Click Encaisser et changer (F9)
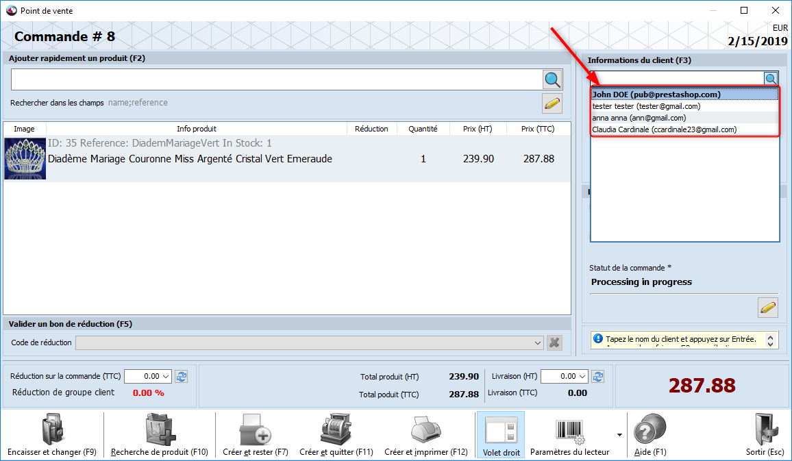 coord(52,436)
